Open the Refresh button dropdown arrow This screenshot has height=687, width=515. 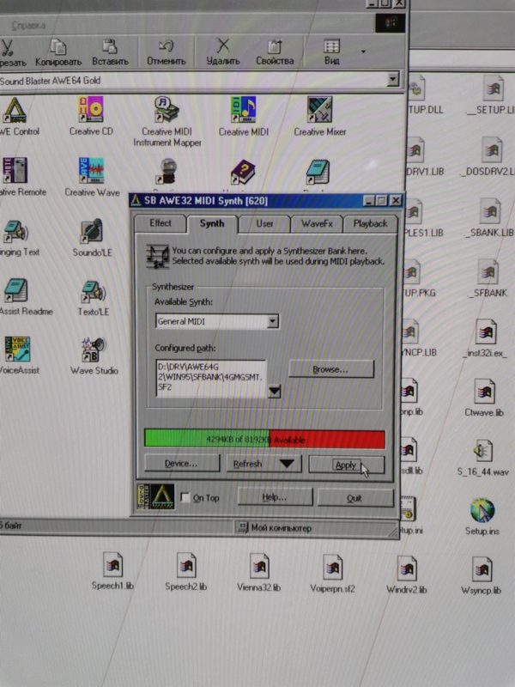tap(287, 463)
